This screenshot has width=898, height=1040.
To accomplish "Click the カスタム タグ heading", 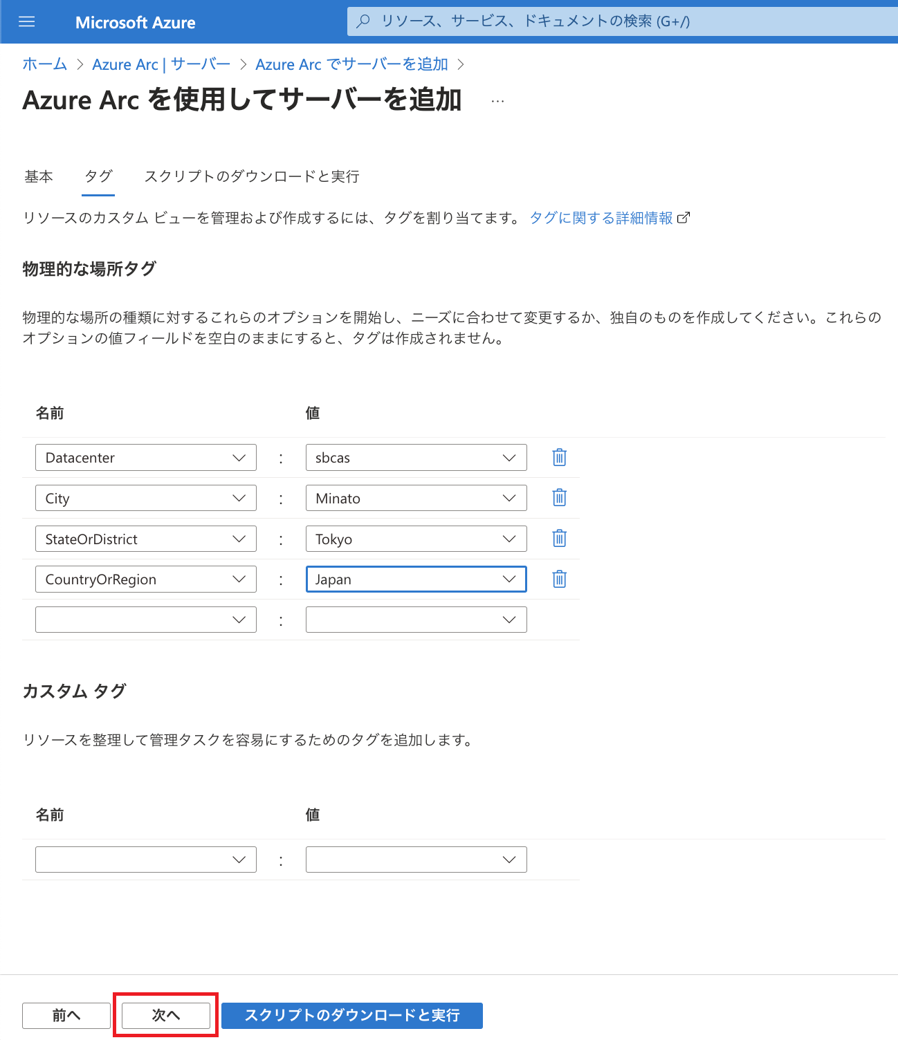I will (x=75, y=691).
